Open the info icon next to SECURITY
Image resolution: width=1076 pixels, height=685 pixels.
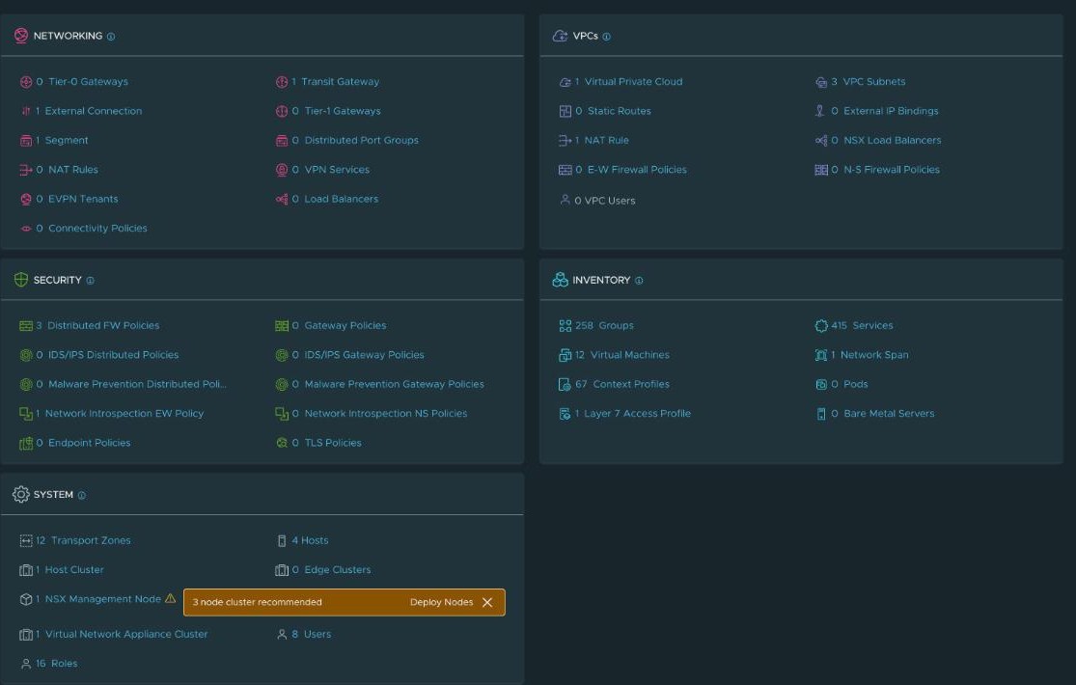click(91, 281)
